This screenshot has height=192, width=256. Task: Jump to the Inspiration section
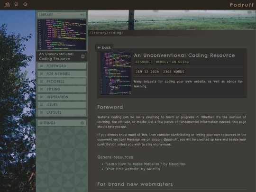pos(62,97)
